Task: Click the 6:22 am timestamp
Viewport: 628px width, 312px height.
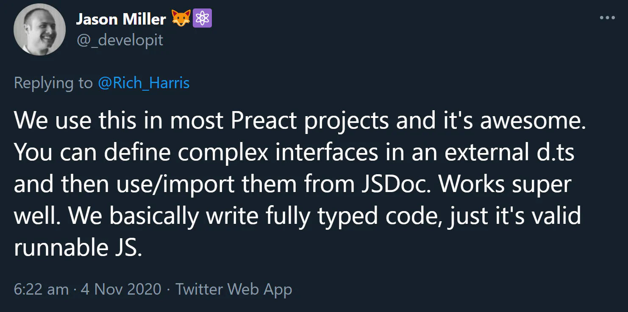Action: click(x=41, y=289)
